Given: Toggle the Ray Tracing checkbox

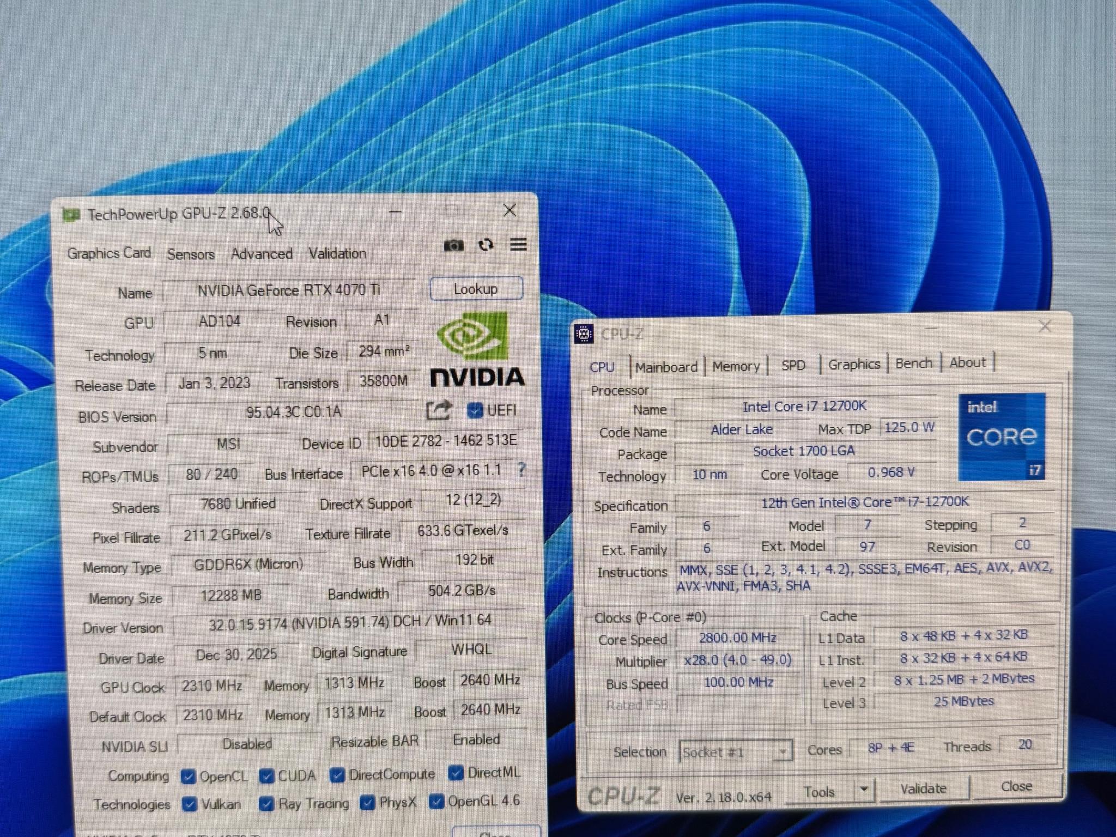Looking at the screenshot, I should point(266,803).
